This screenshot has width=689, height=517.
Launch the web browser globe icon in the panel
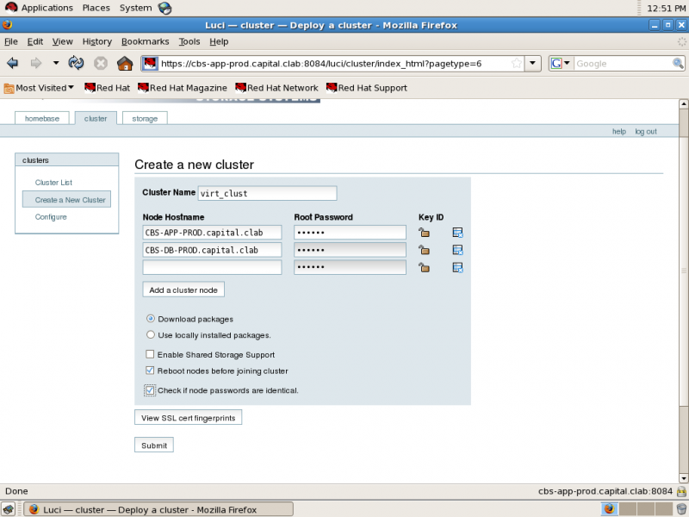pos(164,8)
